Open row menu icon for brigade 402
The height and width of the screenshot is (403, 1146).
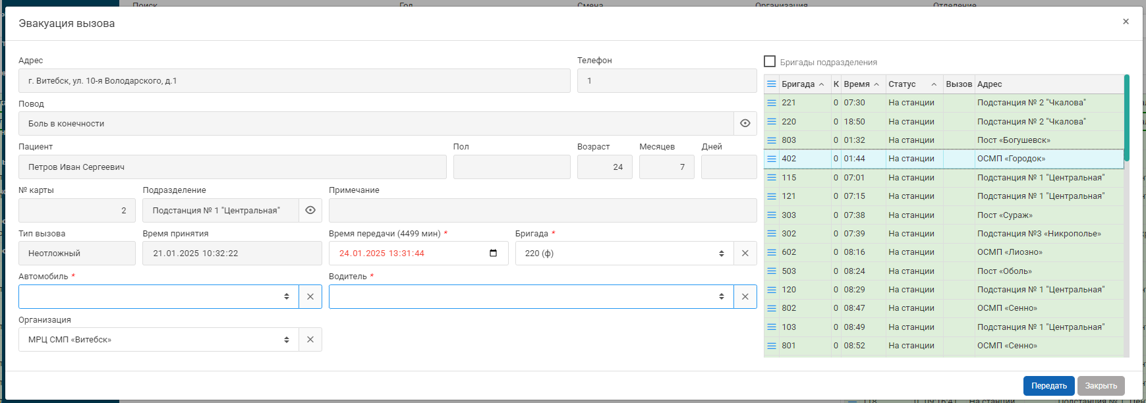click(x=771, y=159)
